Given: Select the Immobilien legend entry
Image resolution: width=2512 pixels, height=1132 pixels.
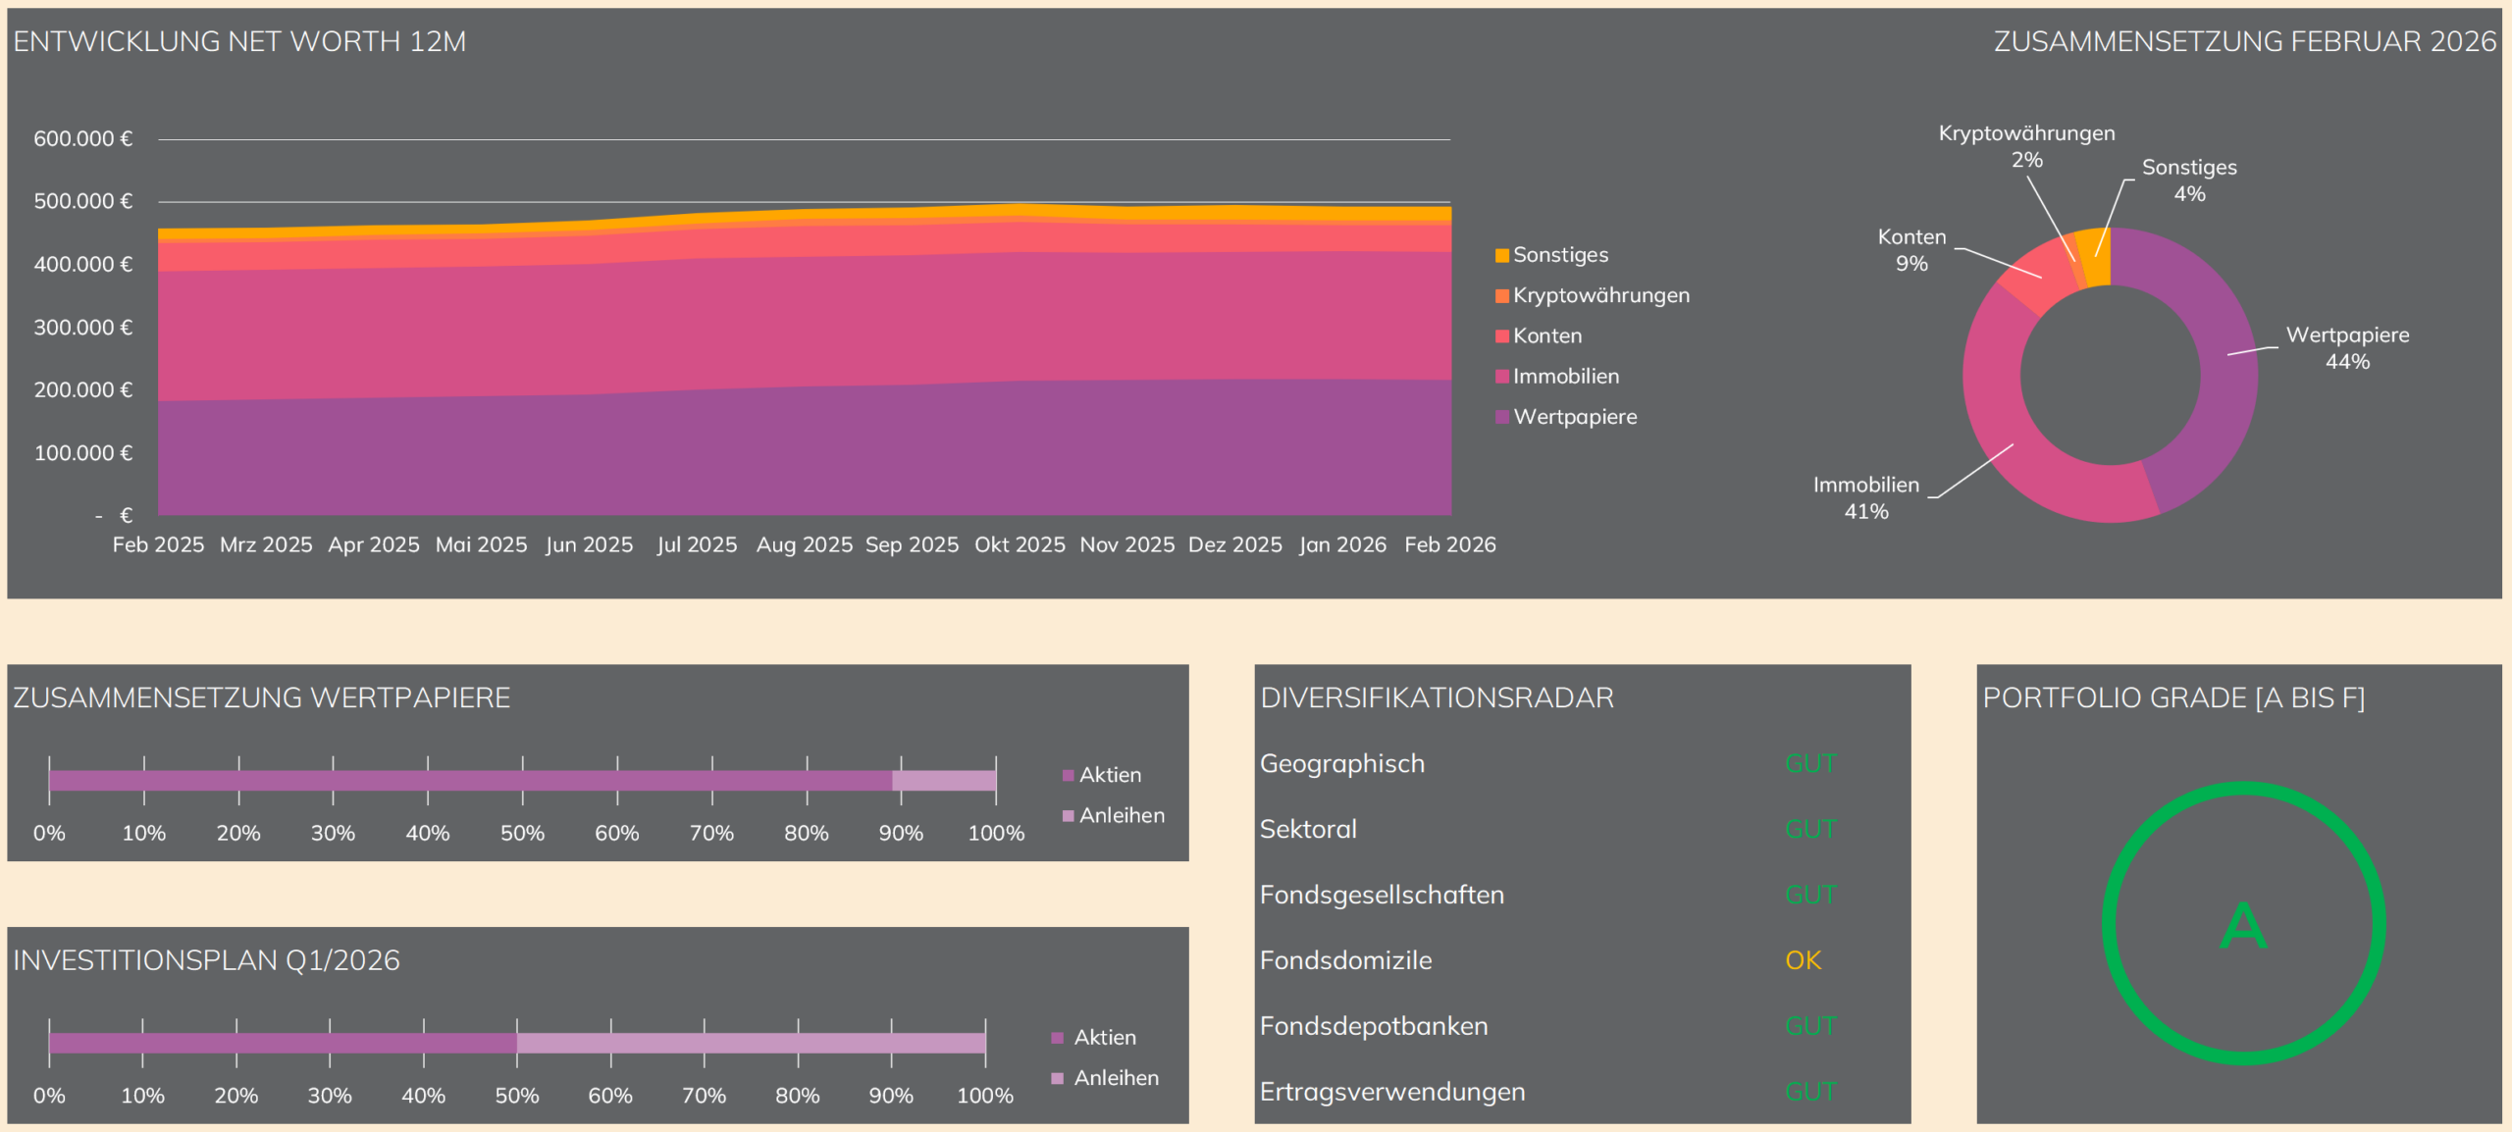Looking at the screenshot, I should (x=1565, y=376).
